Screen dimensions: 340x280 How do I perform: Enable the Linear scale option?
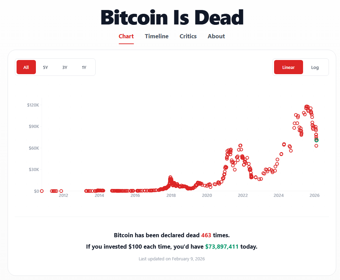pos(288,67)
